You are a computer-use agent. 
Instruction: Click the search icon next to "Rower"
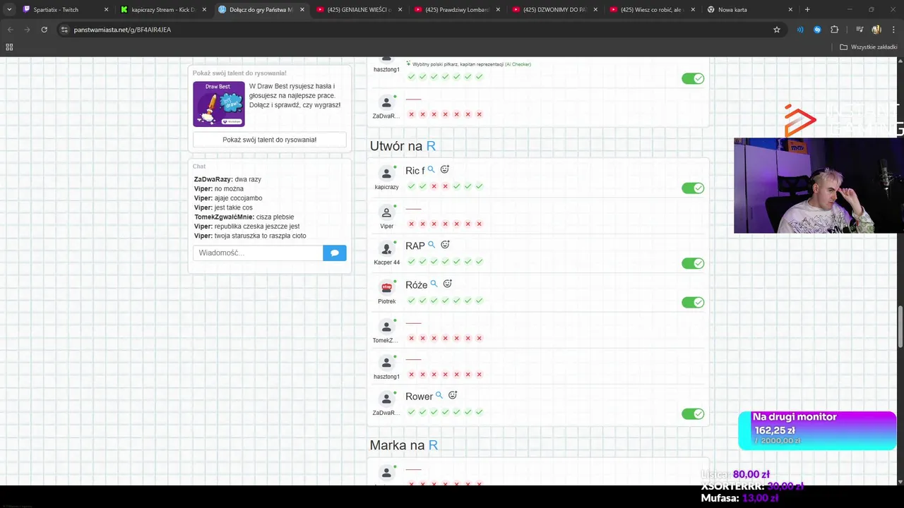pos(439,396)
